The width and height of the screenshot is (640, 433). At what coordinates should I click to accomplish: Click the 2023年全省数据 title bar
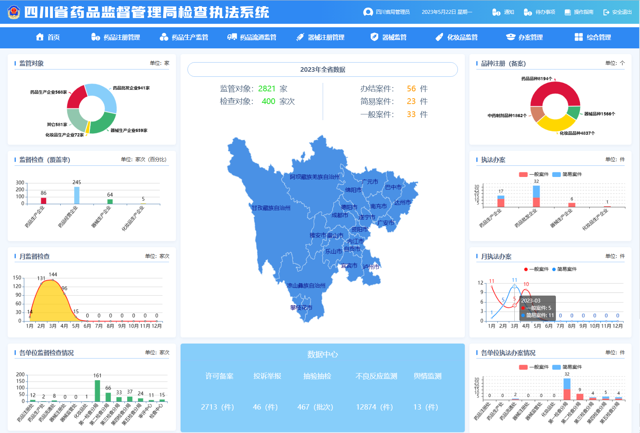[323, 69]
